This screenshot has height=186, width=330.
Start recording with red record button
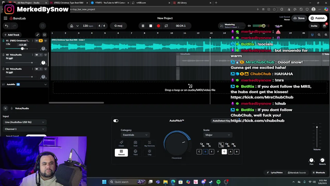[x=158, y=26]
